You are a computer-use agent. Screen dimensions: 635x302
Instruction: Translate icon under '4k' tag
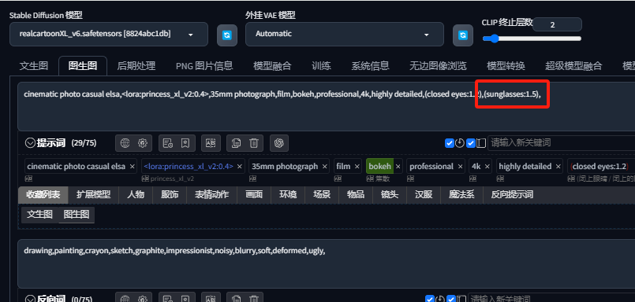pyautogui.click(x=473, y=179)
